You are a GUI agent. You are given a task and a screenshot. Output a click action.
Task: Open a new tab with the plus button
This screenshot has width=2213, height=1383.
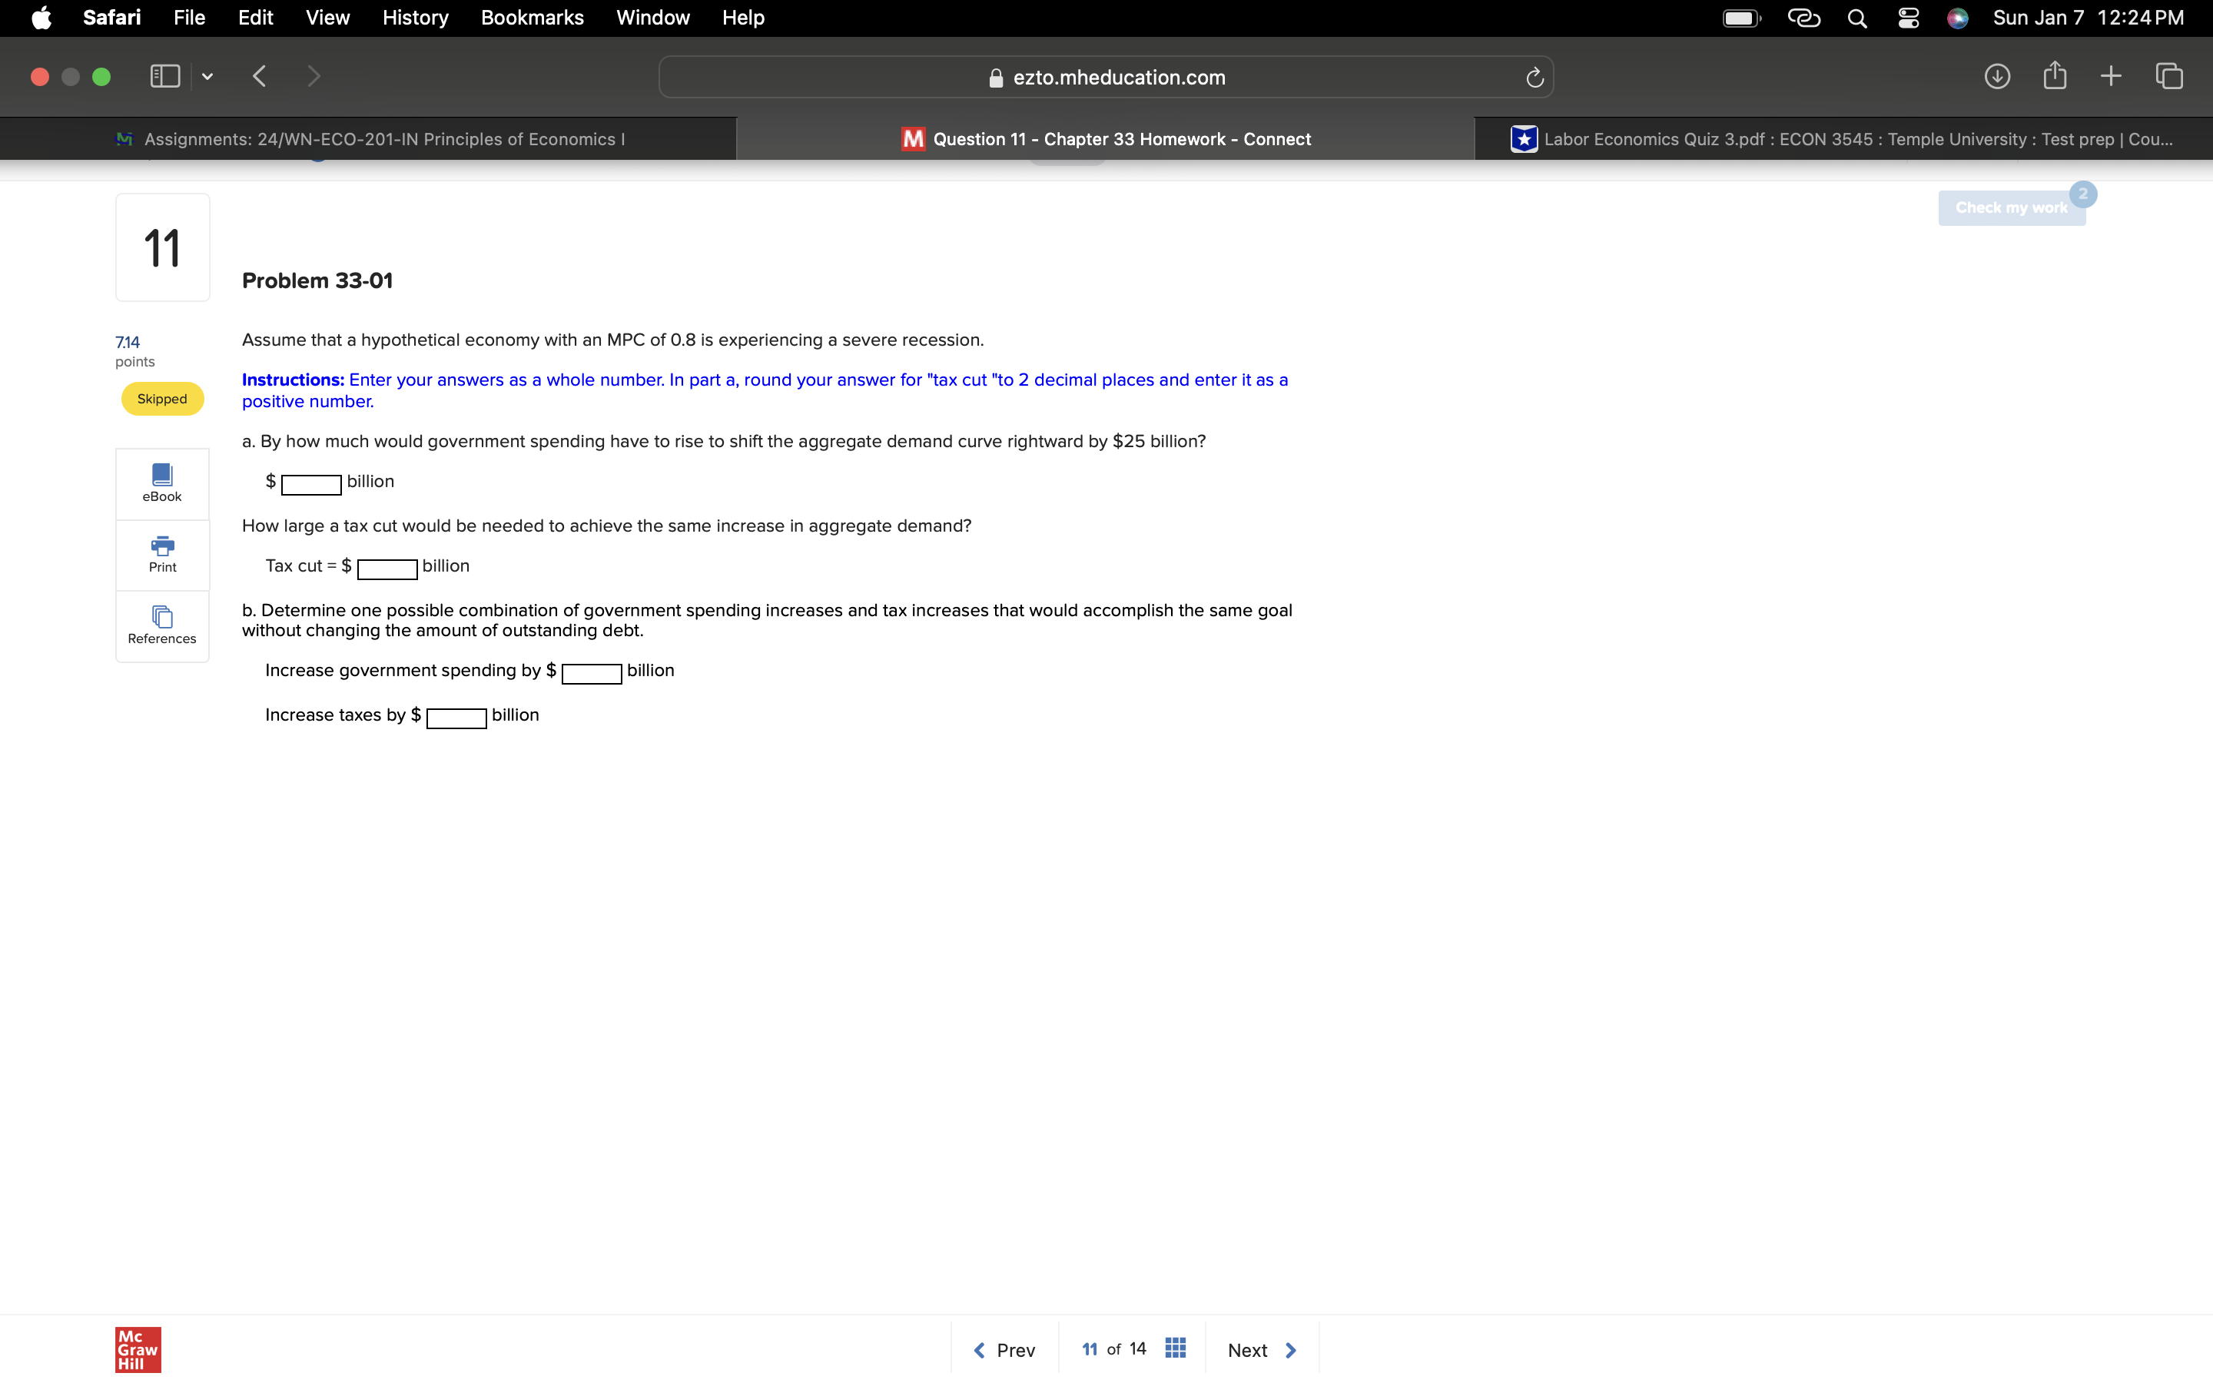click(x=2112, y=77)
